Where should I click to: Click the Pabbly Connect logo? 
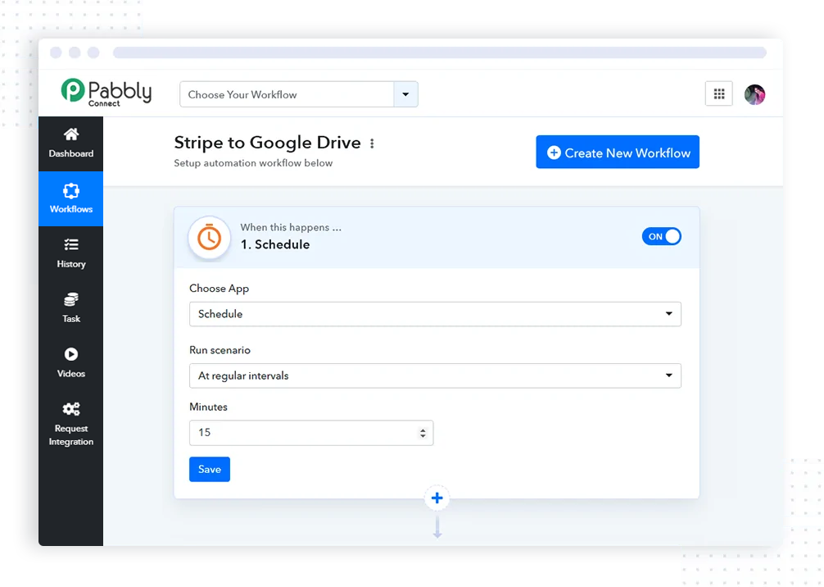click(106, 93)
